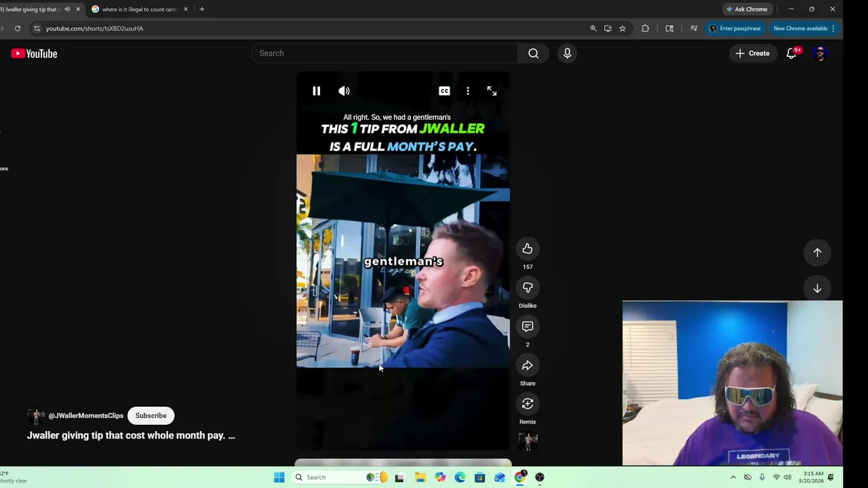Expand the Short to fullscreen
Viewport: 868px width, 488px height.
(x=492, y=91)
